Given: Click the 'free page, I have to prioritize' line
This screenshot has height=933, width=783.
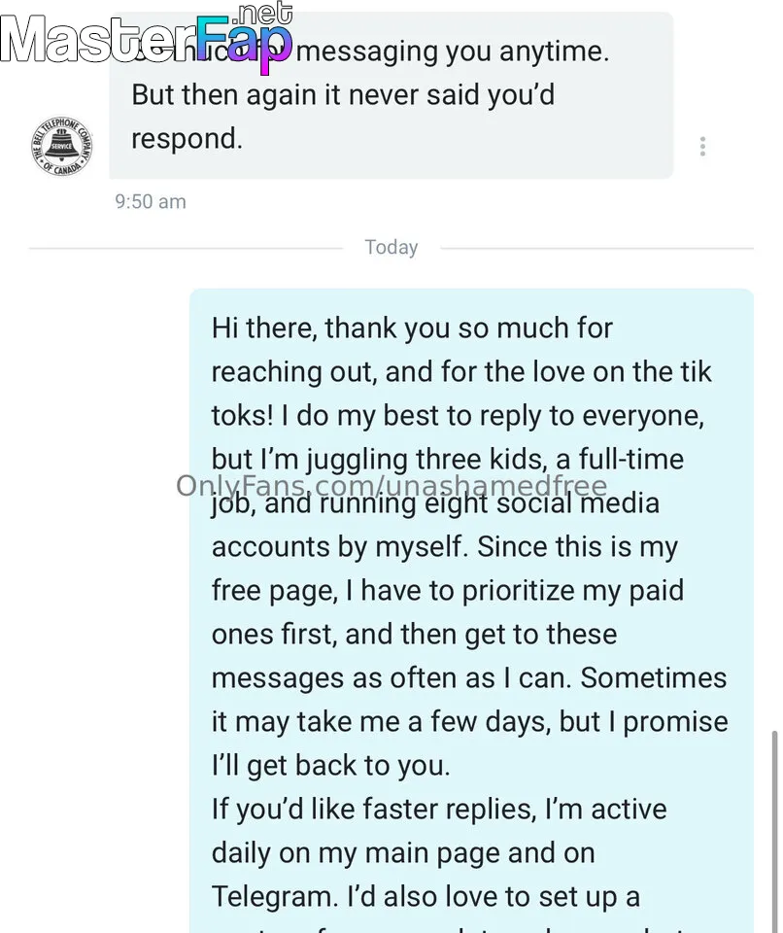Looking at the screenshot, I should pos(447,590).
